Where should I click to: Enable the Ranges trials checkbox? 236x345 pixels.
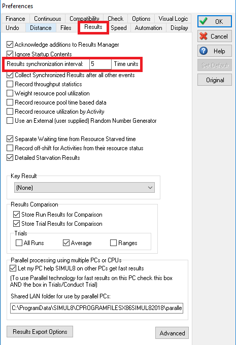coord(113,243)
